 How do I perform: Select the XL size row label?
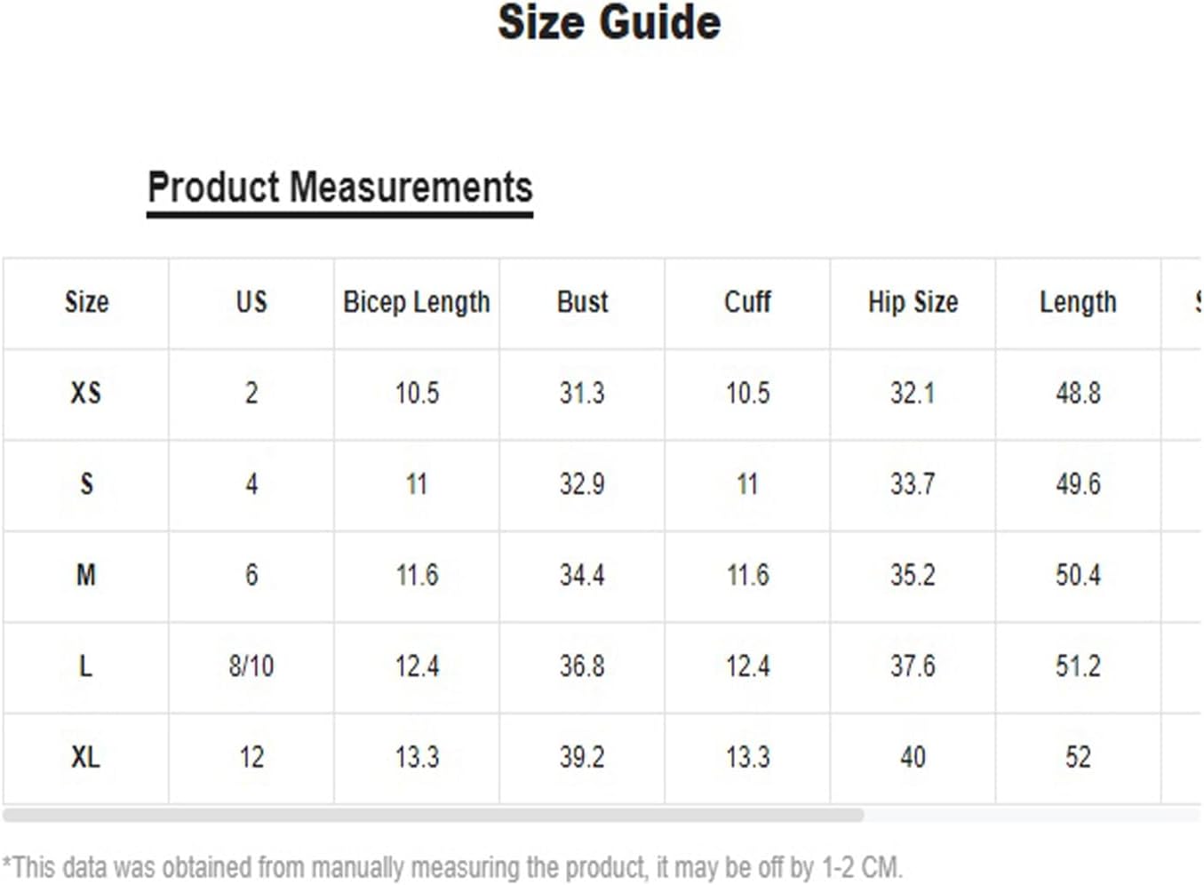(86, 758)
